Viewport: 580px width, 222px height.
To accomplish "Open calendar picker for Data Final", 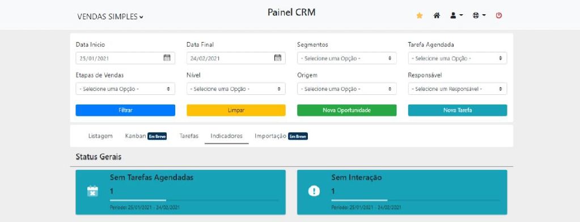I will [x=278, y=58].
